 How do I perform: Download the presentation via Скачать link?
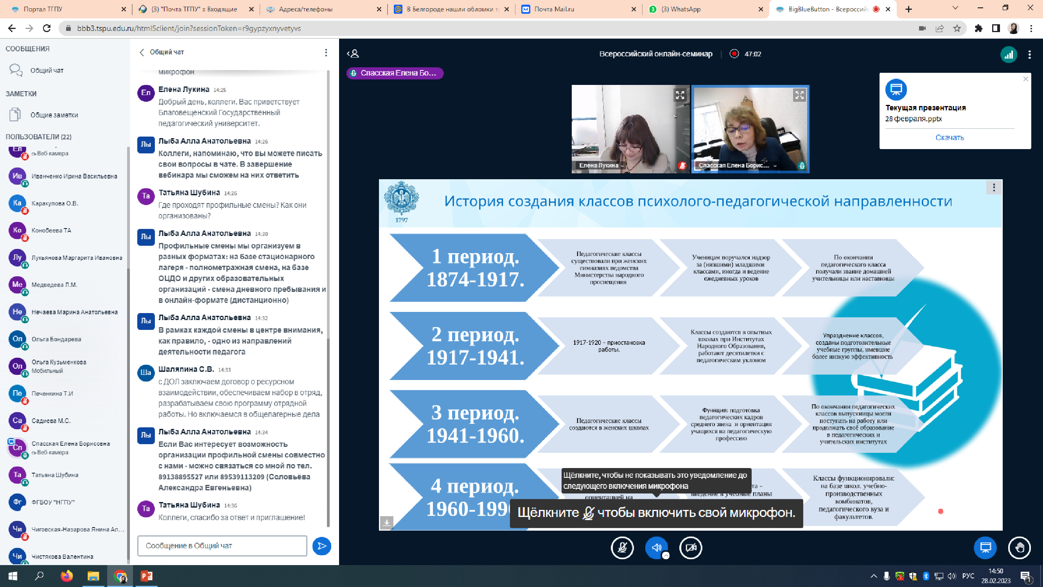click(x=950, y=137)
